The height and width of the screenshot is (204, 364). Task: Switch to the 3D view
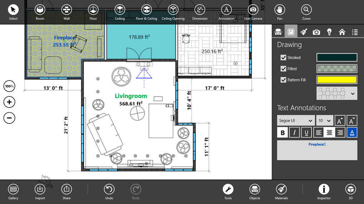350,192
